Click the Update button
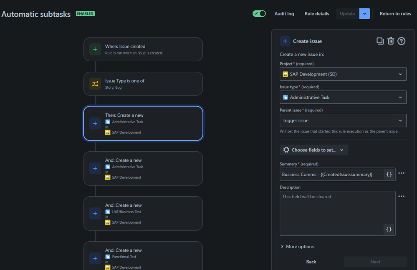This screenshot has width=417, height=270. tap(347, 13)
